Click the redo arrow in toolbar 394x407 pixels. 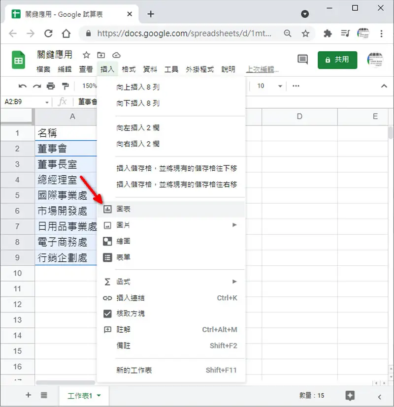point(37,86)
